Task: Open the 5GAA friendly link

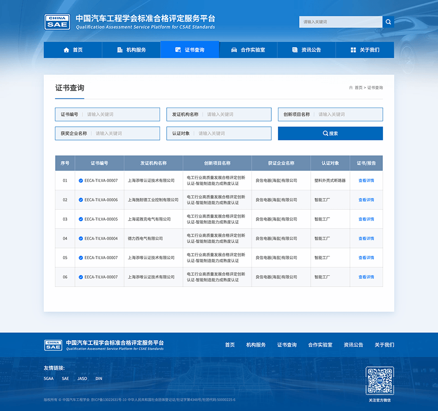Action: (49, 378)
